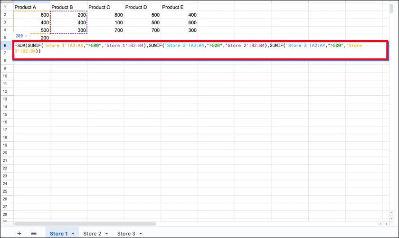Click the scroll down arrow at right edge
Viewport: 399px width, 238px height.
pos(391,218)
